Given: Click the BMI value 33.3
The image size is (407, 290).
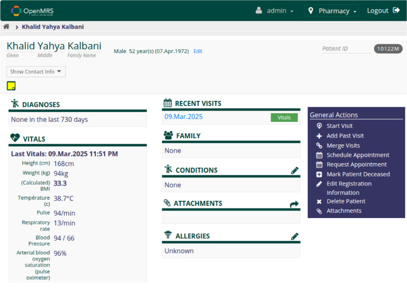Looking at the screenshot, I should pos(60,183).
